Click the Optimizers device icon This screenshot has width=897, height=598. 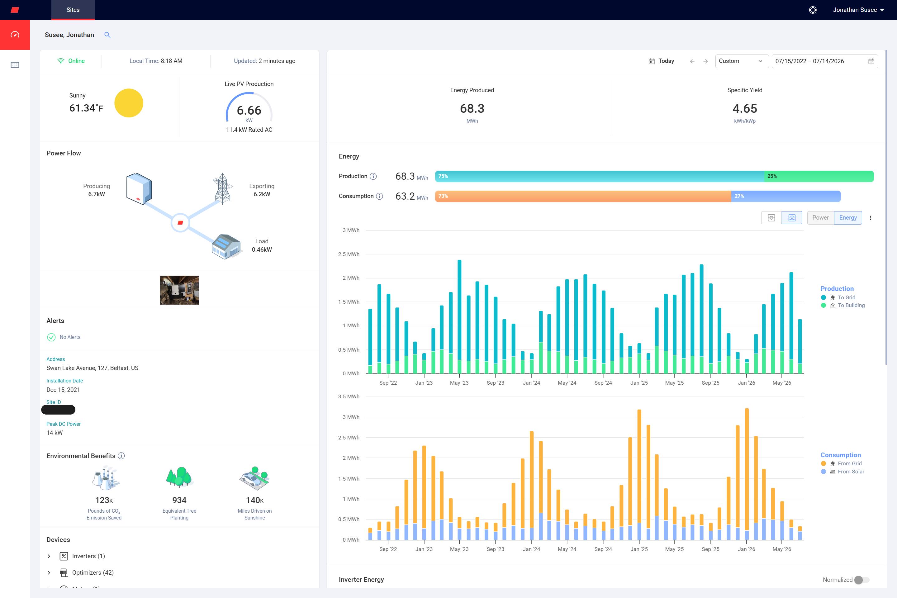click(x=64, y=572)
